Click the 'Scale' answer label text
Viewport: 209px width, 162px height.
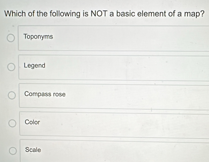[33, 150]
